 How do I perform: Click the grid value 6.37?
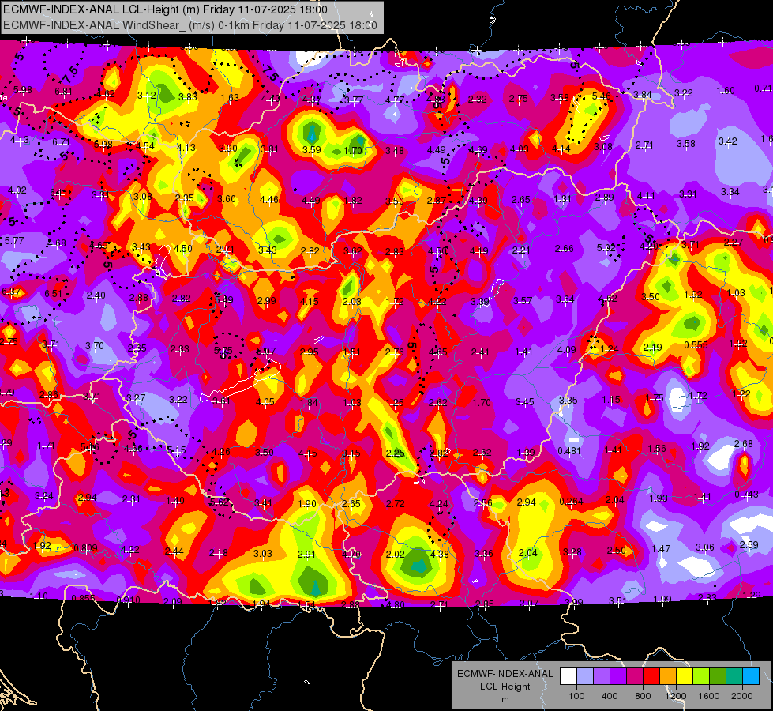(x=11, y=291)
